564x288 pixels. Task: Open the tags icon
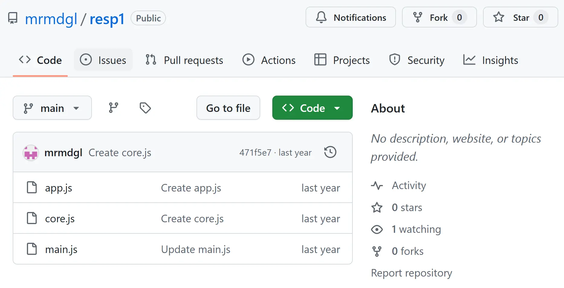[145, 108]
